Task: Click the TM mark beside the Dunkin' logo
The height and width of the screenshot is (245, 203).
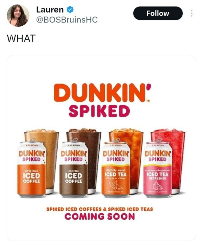Action: pos(149,101)
